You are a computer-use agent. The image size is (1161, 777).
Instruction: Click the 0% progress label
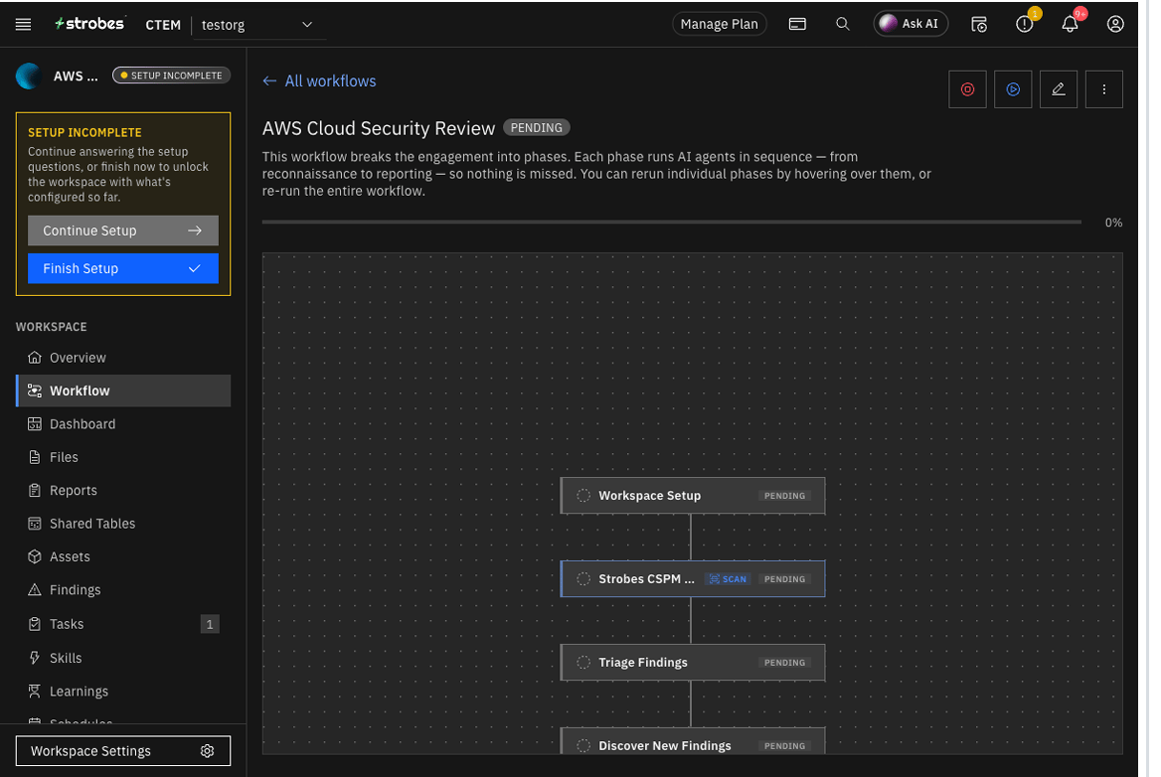coord(1113,223)
